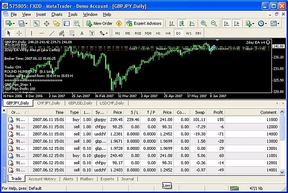This screenshot has height=193, width=288.
Task: Open the View menu
Action: tap(26, 14)
